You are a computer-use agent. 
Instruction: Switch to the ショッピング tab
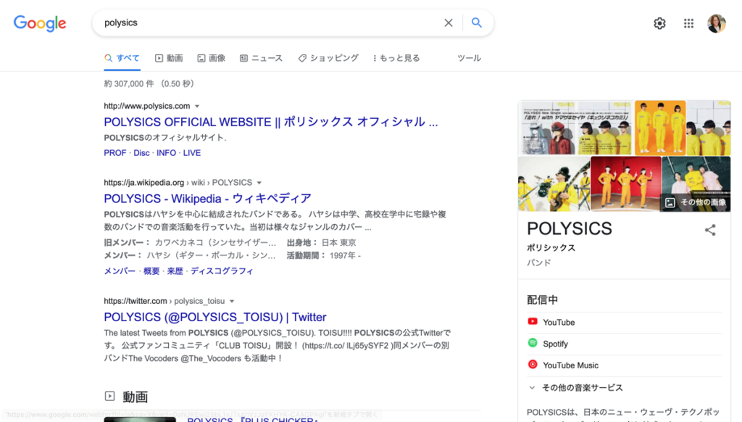coord(328,58)
